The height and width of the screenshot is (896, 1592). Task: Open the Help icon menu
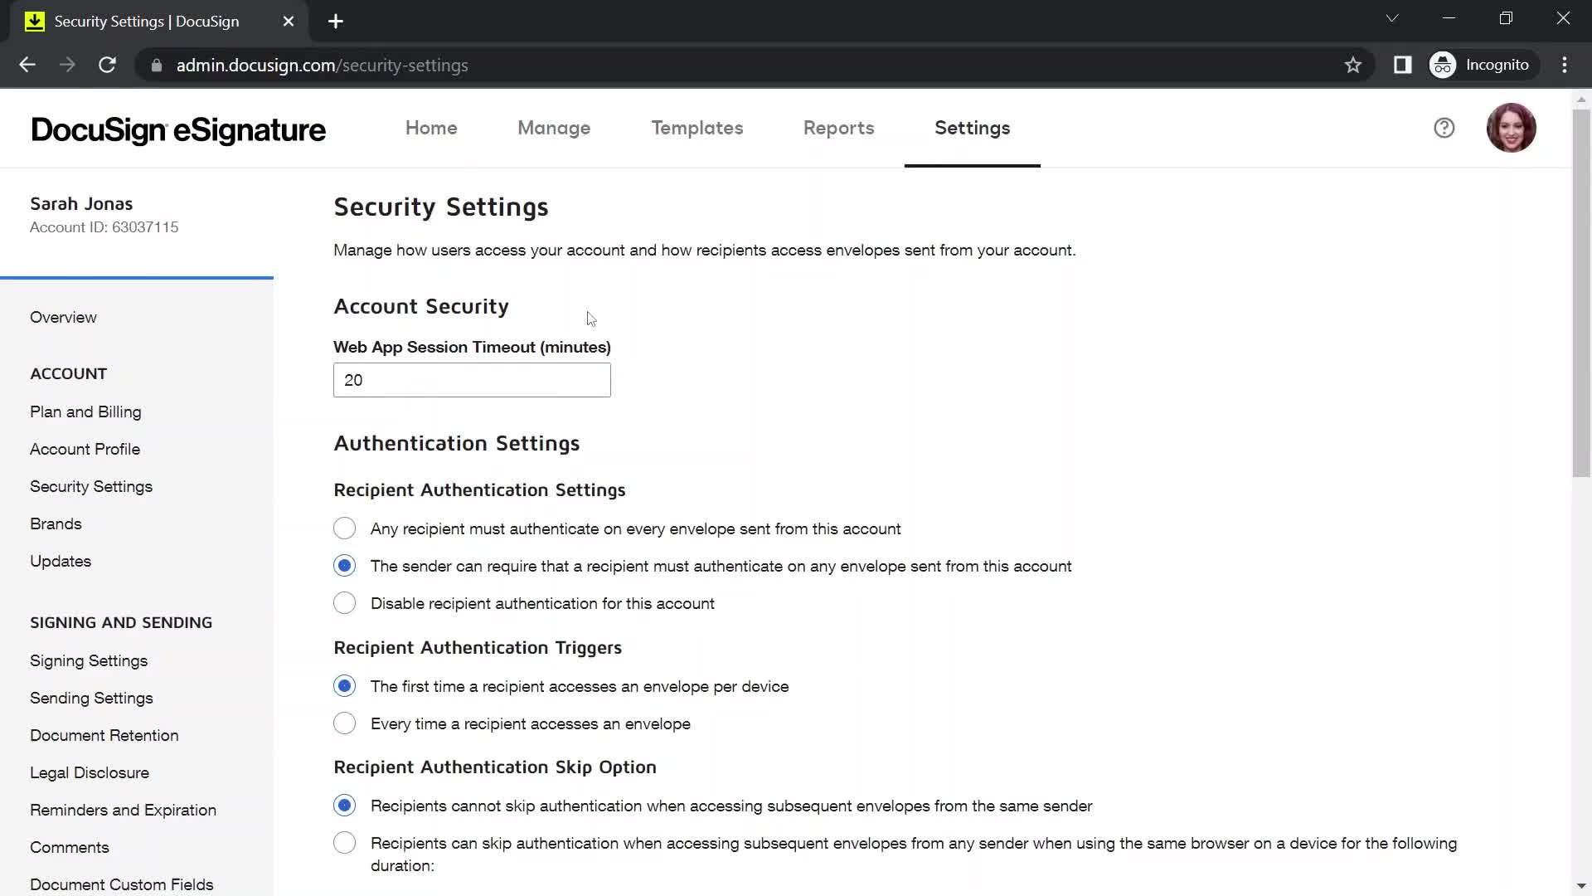point(1445,128)
